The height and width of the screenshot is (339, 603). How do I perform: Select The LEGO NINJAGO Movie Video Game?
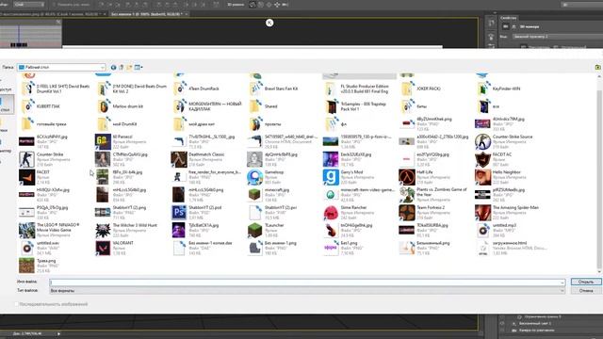pyautogui.click(x=50, y=230)
